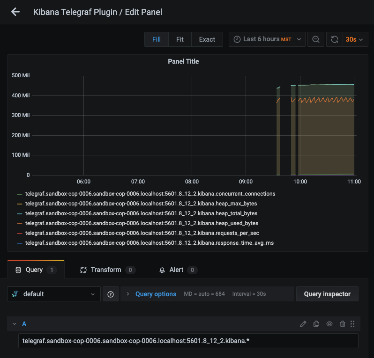Toggle the concurrent_connections legend series
The image size is (374, 358).
coord(150,194)
